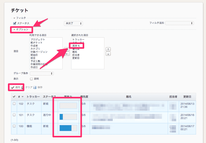Image resolution: width=206 pixels, height=143 pixels.
Task: Select 予定工数 in available items list
Action: (35, 61)
